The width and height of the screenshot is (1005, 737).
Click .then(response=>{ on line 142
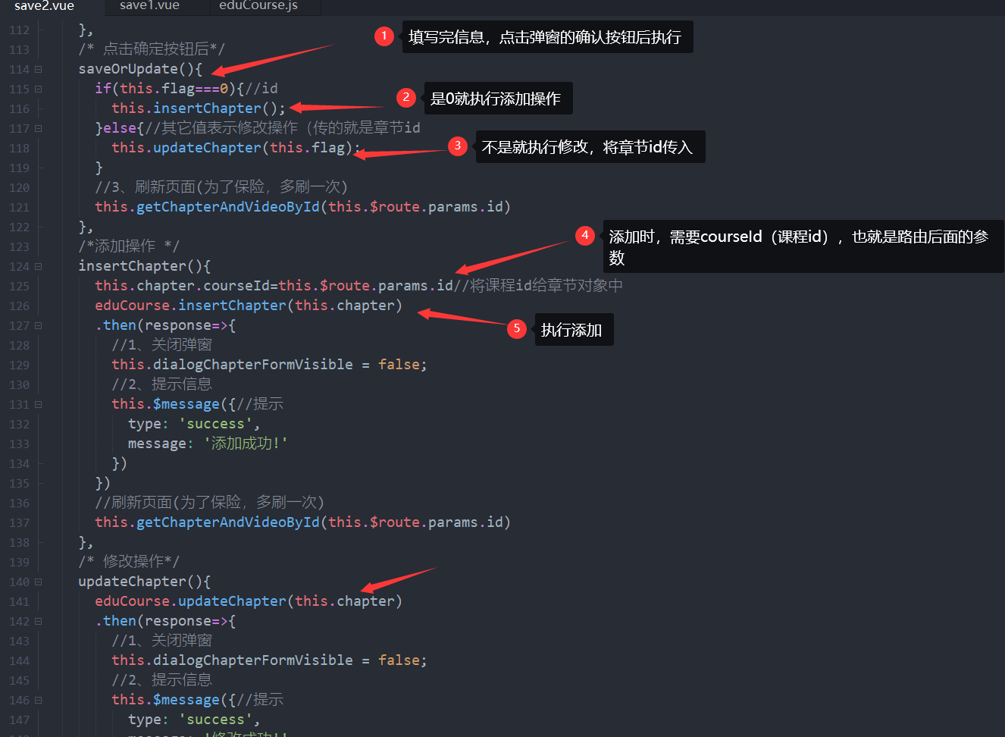coord(165,621)
